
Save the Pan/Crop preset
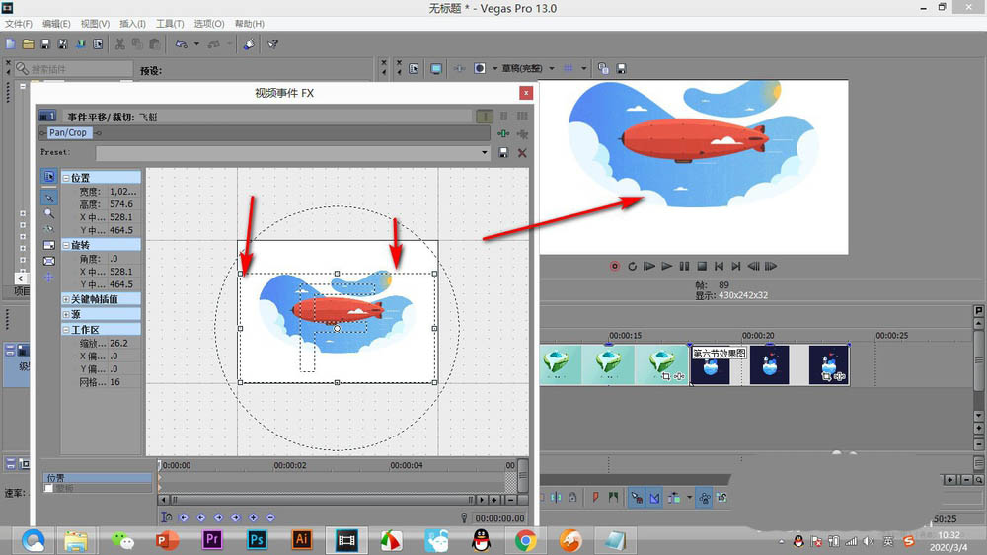[x=503, y=153]
